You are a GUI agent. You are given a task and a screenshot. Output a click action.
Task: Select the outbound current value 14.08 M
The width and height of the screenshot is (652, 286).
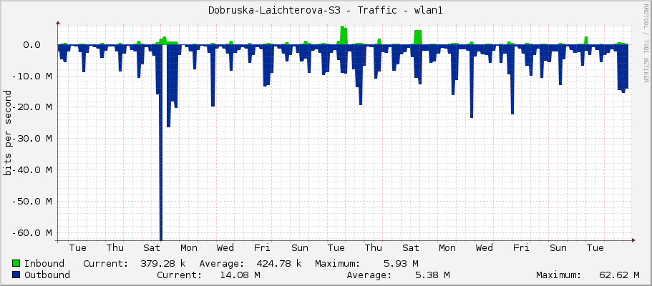(x=240, y=275)
